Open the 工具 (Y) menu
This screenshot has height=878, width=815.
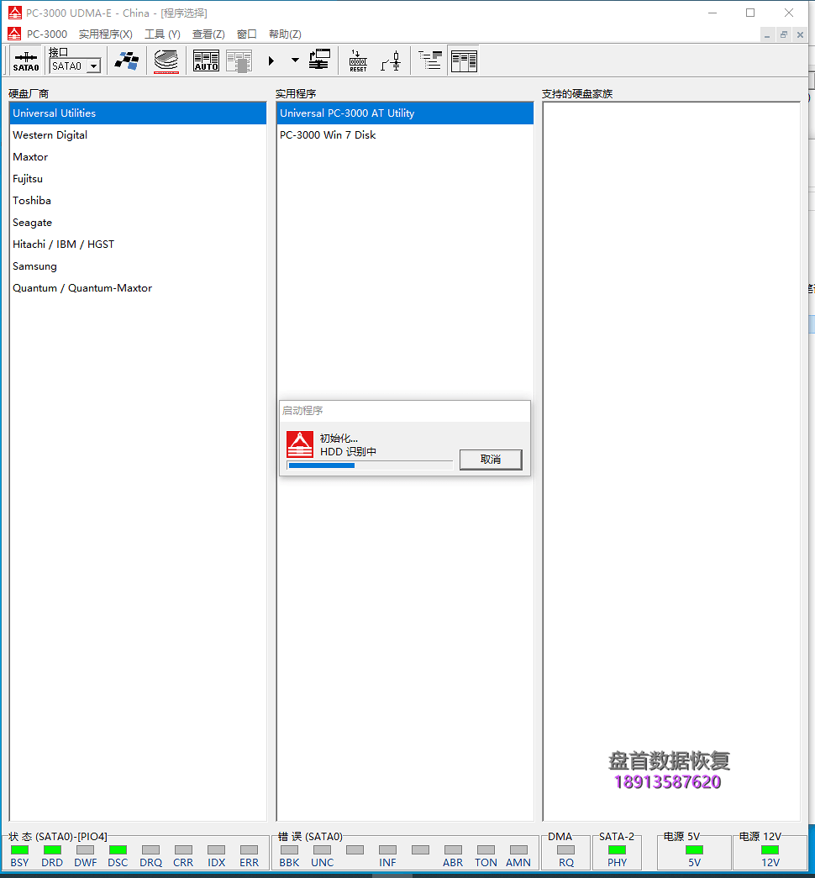(x=162, y=34)
